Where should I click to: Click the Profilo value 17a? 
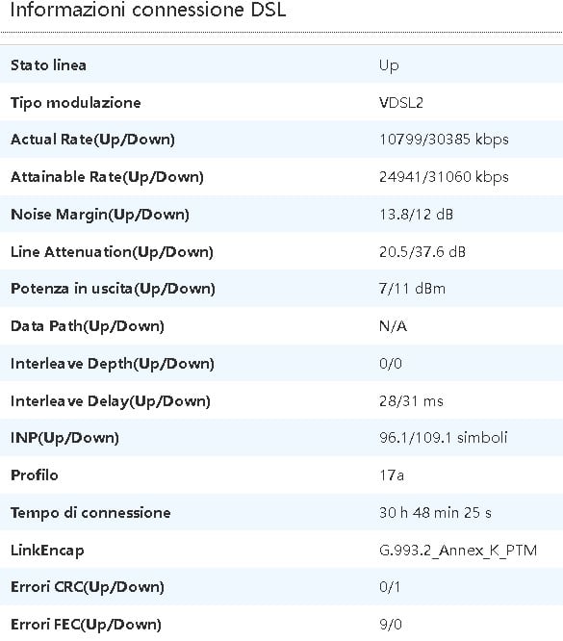click(x=392, y=475)
